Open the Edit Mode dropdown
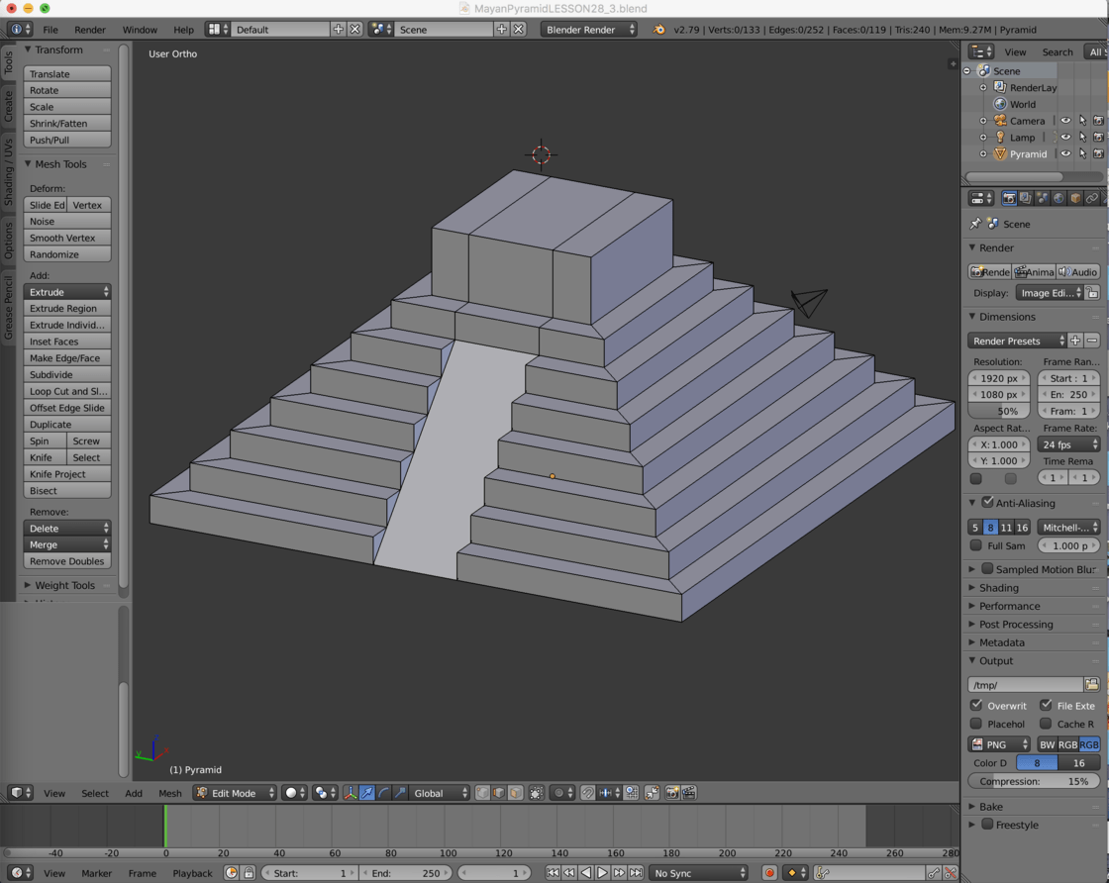Viewport: 1109px width, 883px height. [234, 793]
